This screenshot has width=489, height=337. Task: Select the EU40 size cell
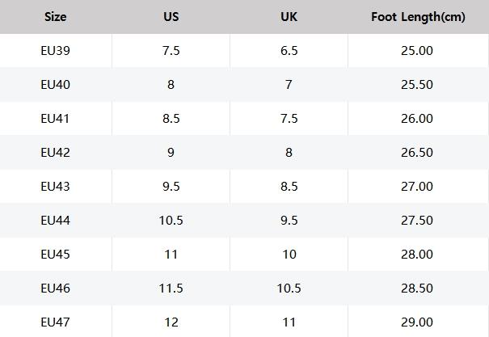coord(55,84)
